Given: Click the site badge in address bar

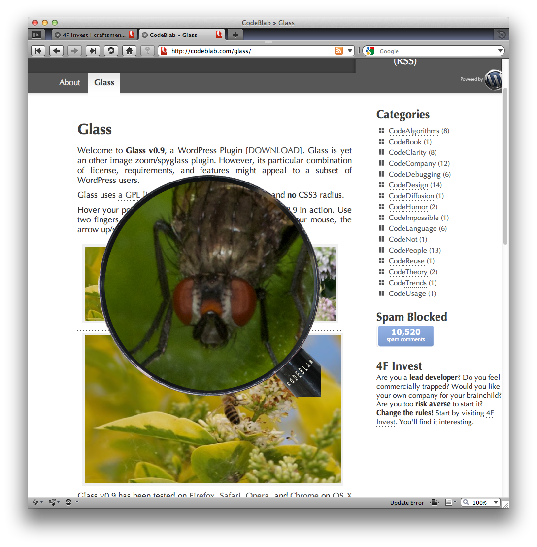Looking at the screenshot, I should [164, 51].
